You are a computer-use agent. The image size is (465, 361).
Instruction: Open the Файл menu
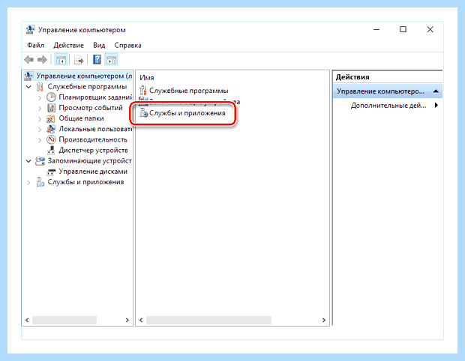(35, 45)
